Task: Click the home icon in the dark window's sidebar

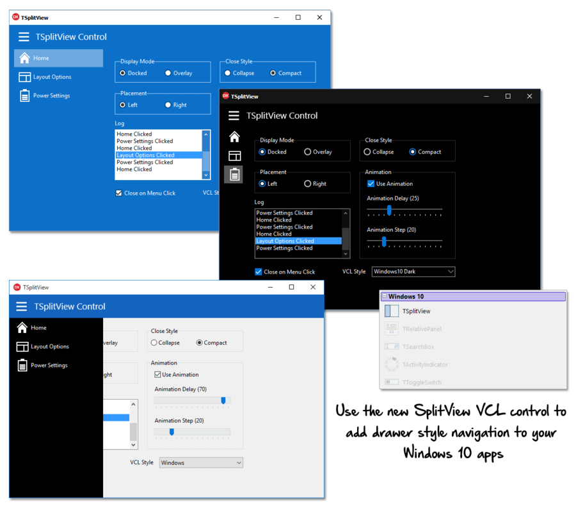Action: [234, 136]
